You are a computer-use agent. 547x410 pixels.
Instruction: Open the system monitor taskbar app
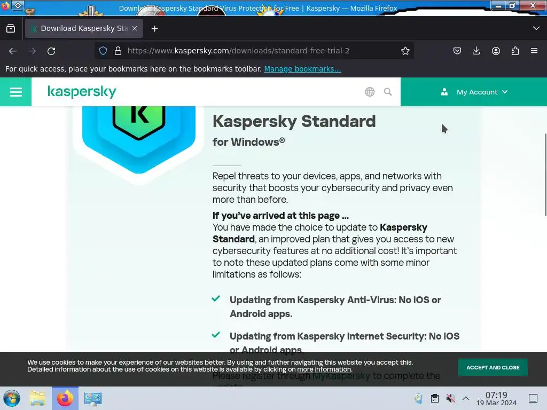coord(93,398)
